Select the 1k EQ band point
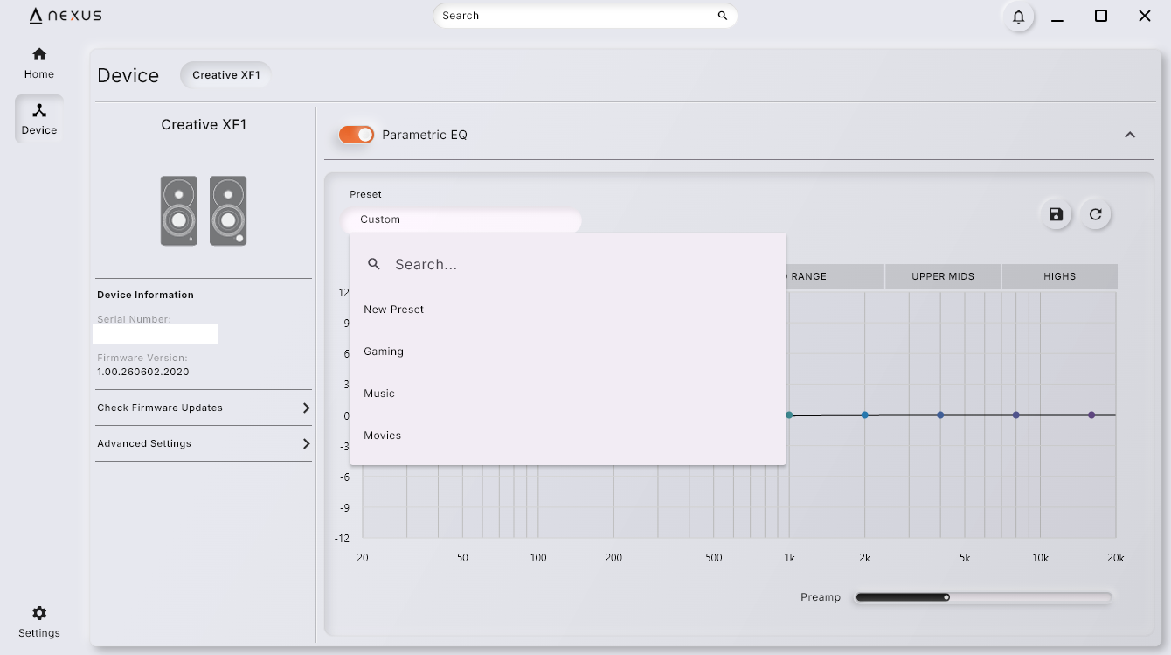 pyautogui.click(x=789, y=415)
